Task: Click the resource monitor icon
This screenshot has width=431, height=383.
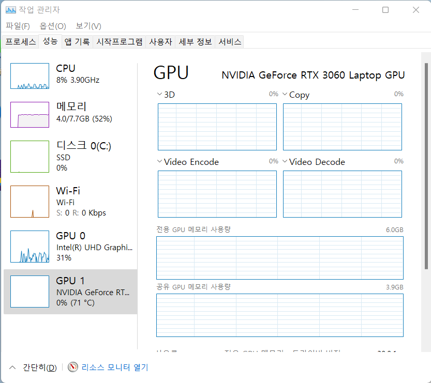Action: (x=73, y=367)
